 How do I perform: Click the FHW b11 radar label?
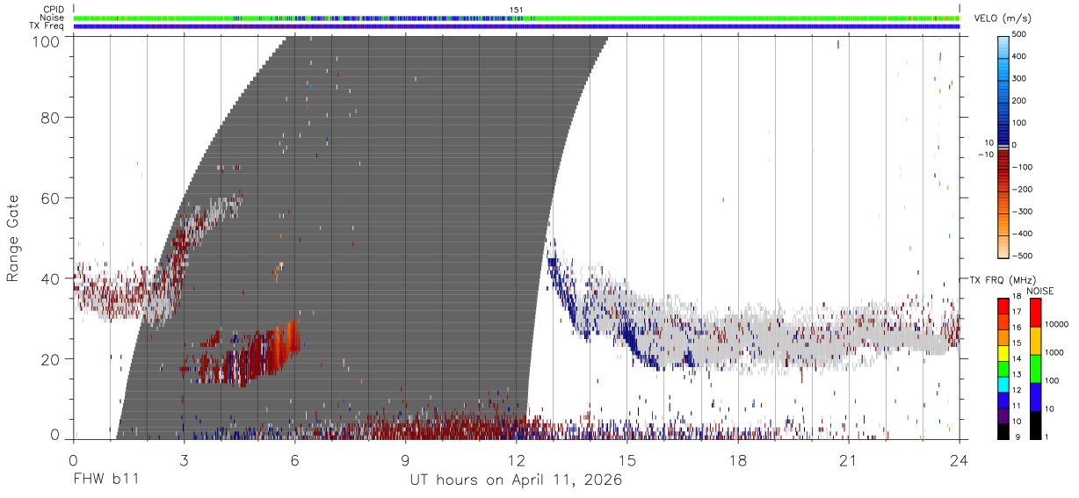coord(105,480)
